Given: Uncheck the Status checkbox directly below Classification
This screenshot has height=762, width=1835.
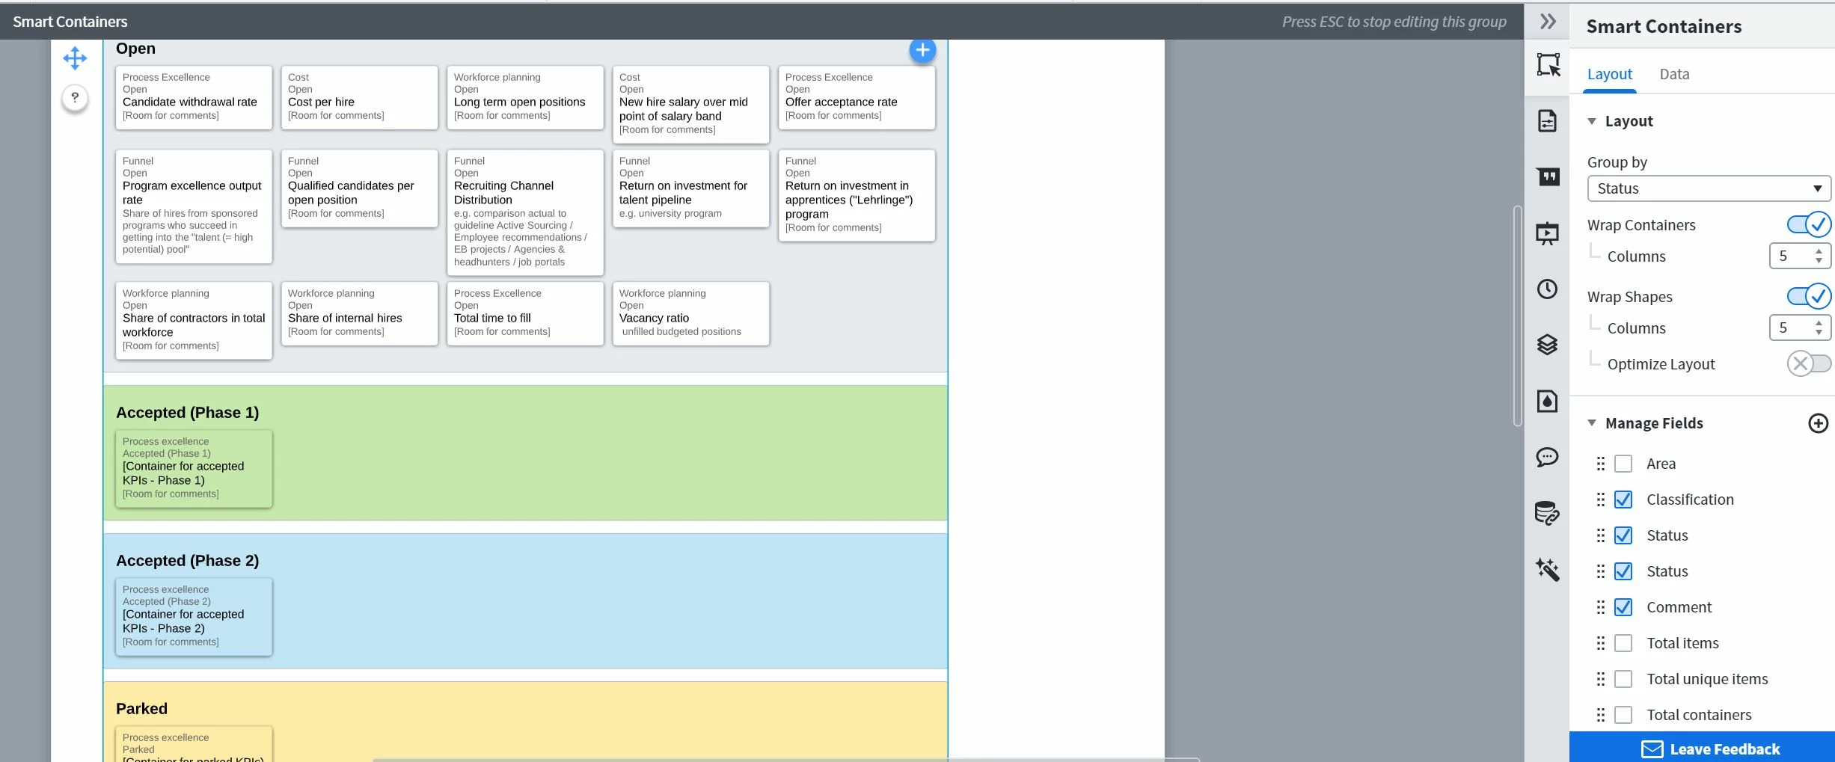Looking at the screenshot, I should click(x=1623, y=535).
